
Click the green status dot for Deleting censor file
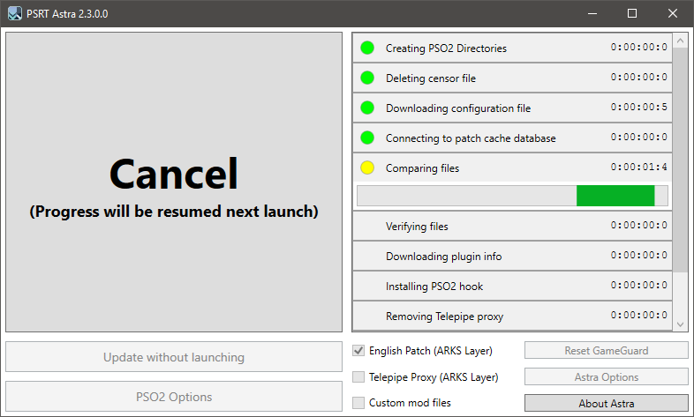pos(367,78)
